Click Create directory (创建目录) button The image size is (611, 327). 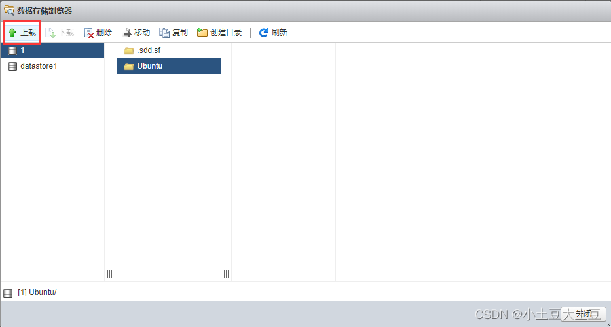pos(219,33)
